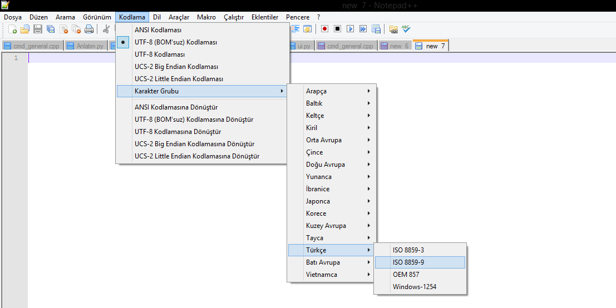Select UCS-2 Big Endian Kodlaması
Screen dimensions: 616x308
pyautogui.click(x=203, y=67)
